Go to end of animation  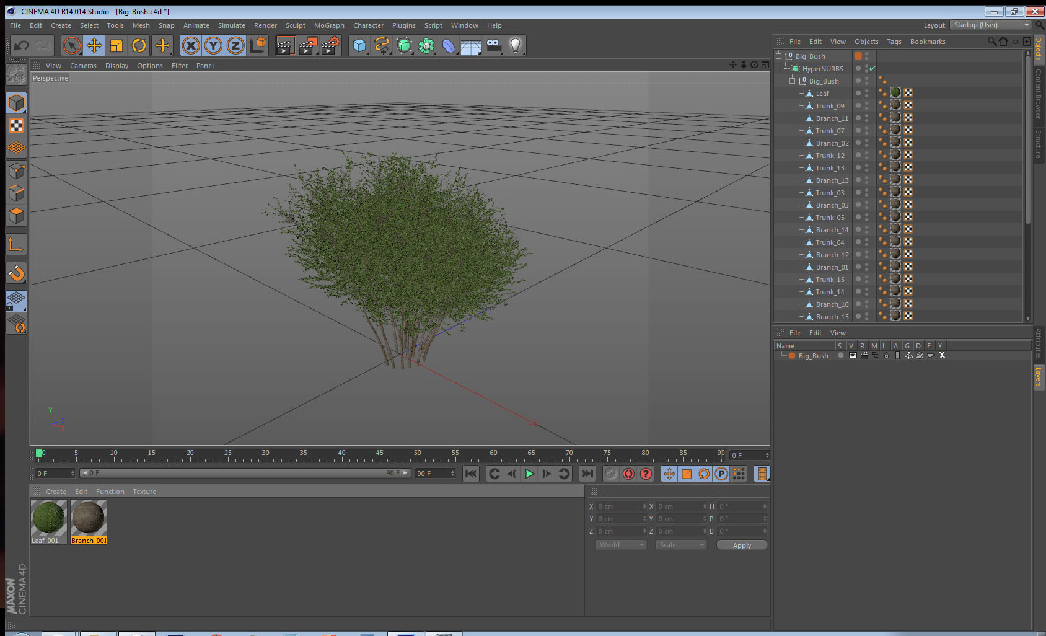pyautogui.click(x=587, y=474)
